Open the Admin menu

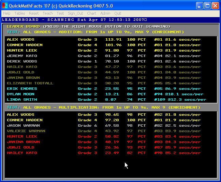(x=105, y=13)
